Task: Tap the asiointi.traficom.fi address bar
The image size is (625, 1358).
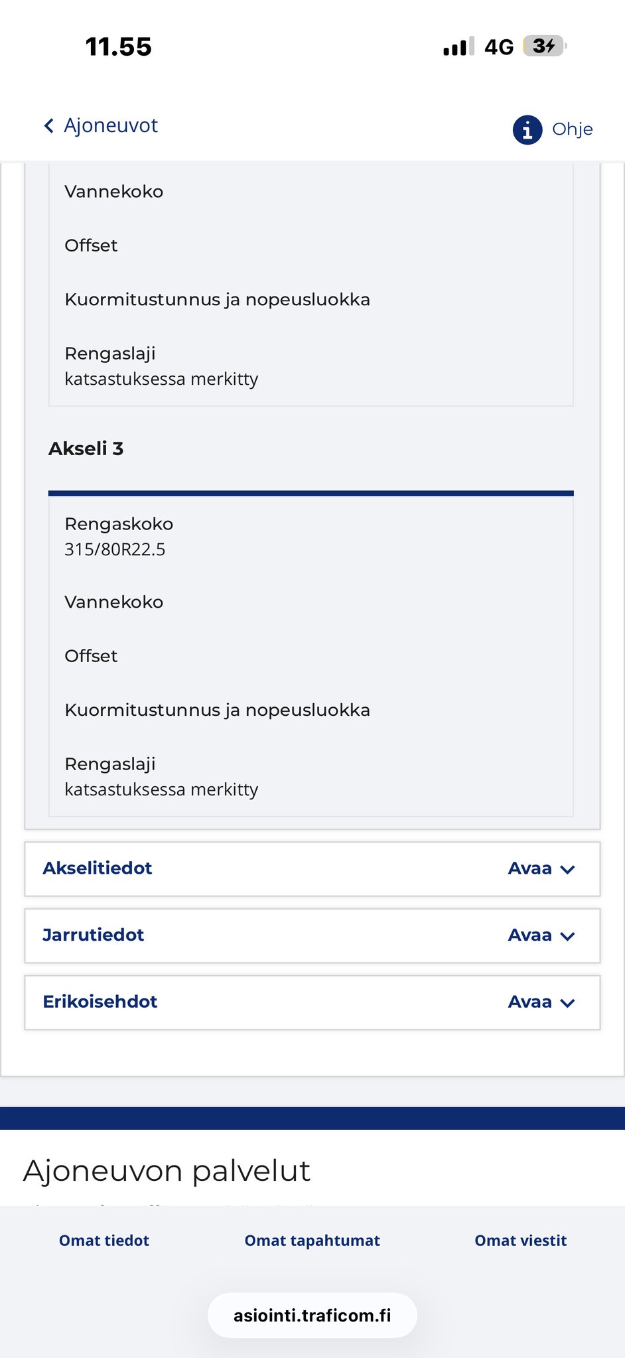Action: (x=312, y=1316)
